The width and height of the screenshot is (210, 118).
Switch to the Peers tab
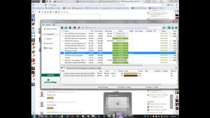click(x=75, y=68)
